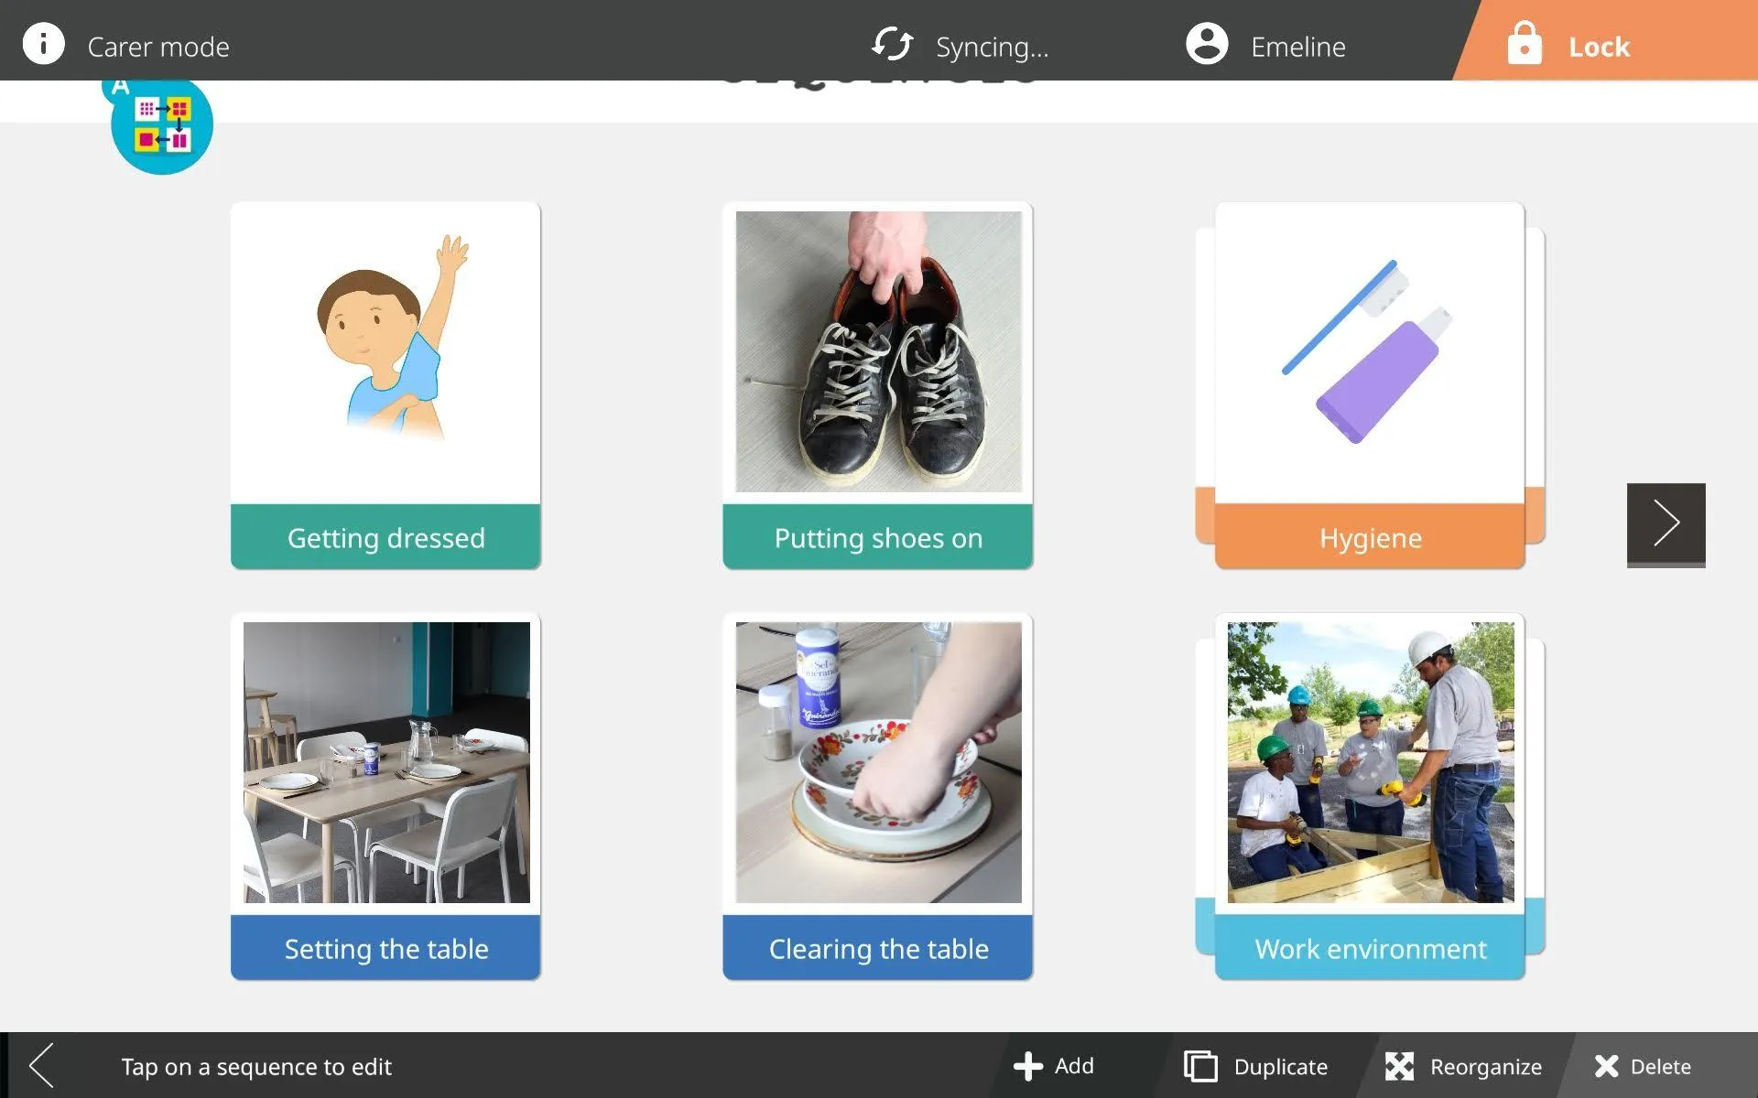Select the Getting dressed sequence card
The image size is (1758, 1098).
click(x=385, y=384)
